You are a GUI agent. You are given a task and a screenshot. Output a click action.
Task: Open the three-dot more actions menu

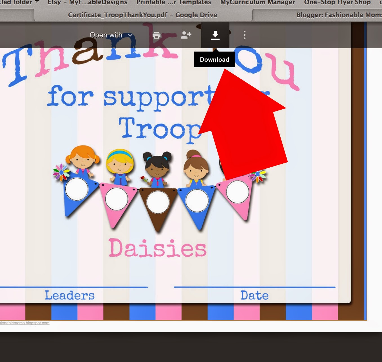point(245,35)
